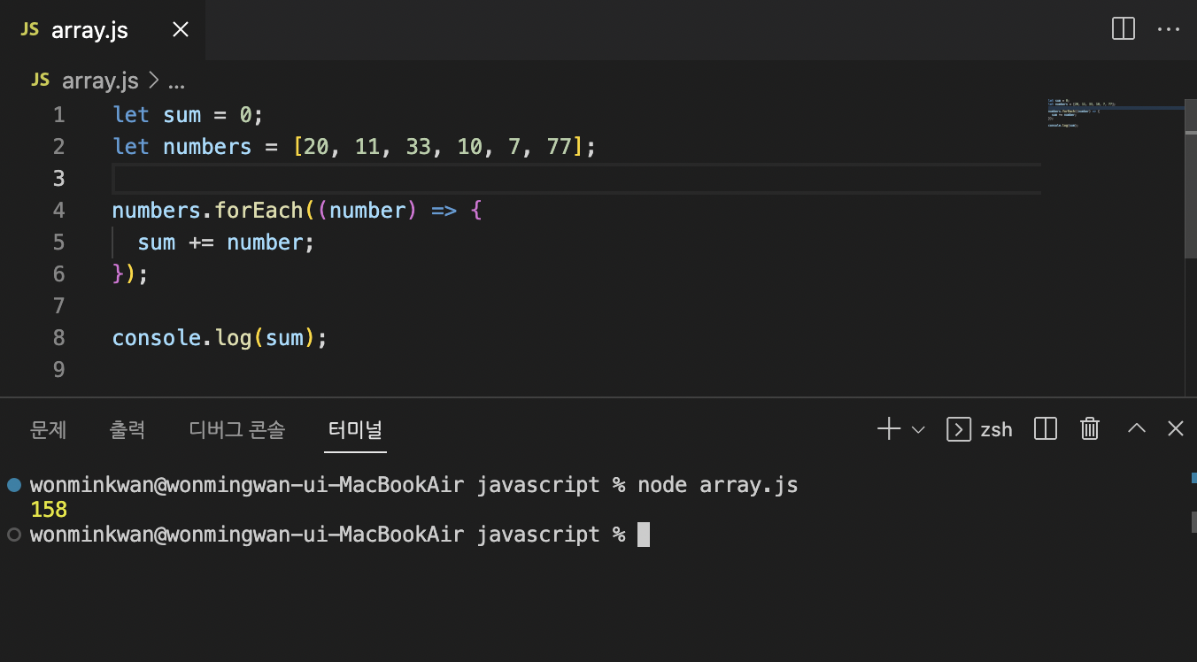Viewport: 1197px width, 662px height.
Task: Open the terminal launch profile dropdown
Action: coord(918,429)
